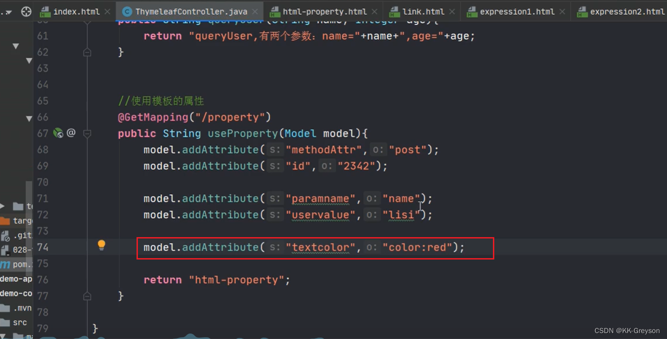Click line number 66 in gutter
This screenshot has height=339, width=667.
[x=43, y=117]
